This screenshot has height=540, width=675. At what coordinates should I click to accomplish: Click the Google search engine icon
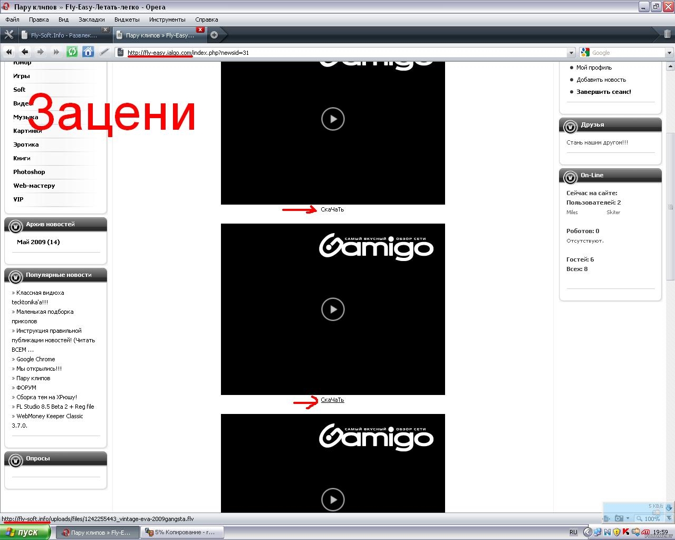[x=585, y=53]
